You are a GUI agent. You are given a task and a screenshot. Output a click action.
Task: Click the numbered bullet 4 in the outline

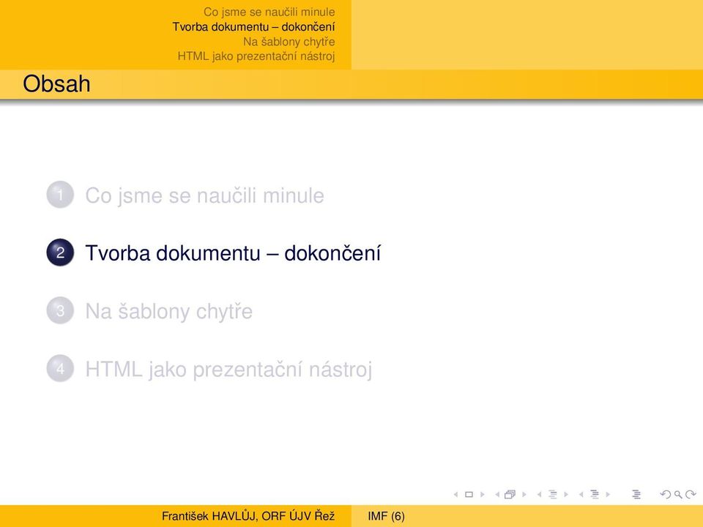pos(60,368)
